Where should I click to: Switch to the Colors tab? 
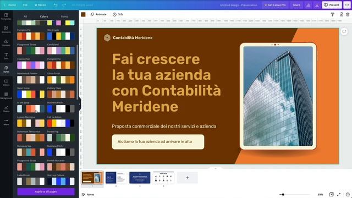tap(44, 16)
